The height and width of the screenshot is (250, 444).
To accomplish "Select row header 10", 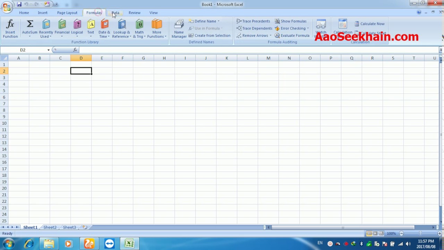I will 4,123.
